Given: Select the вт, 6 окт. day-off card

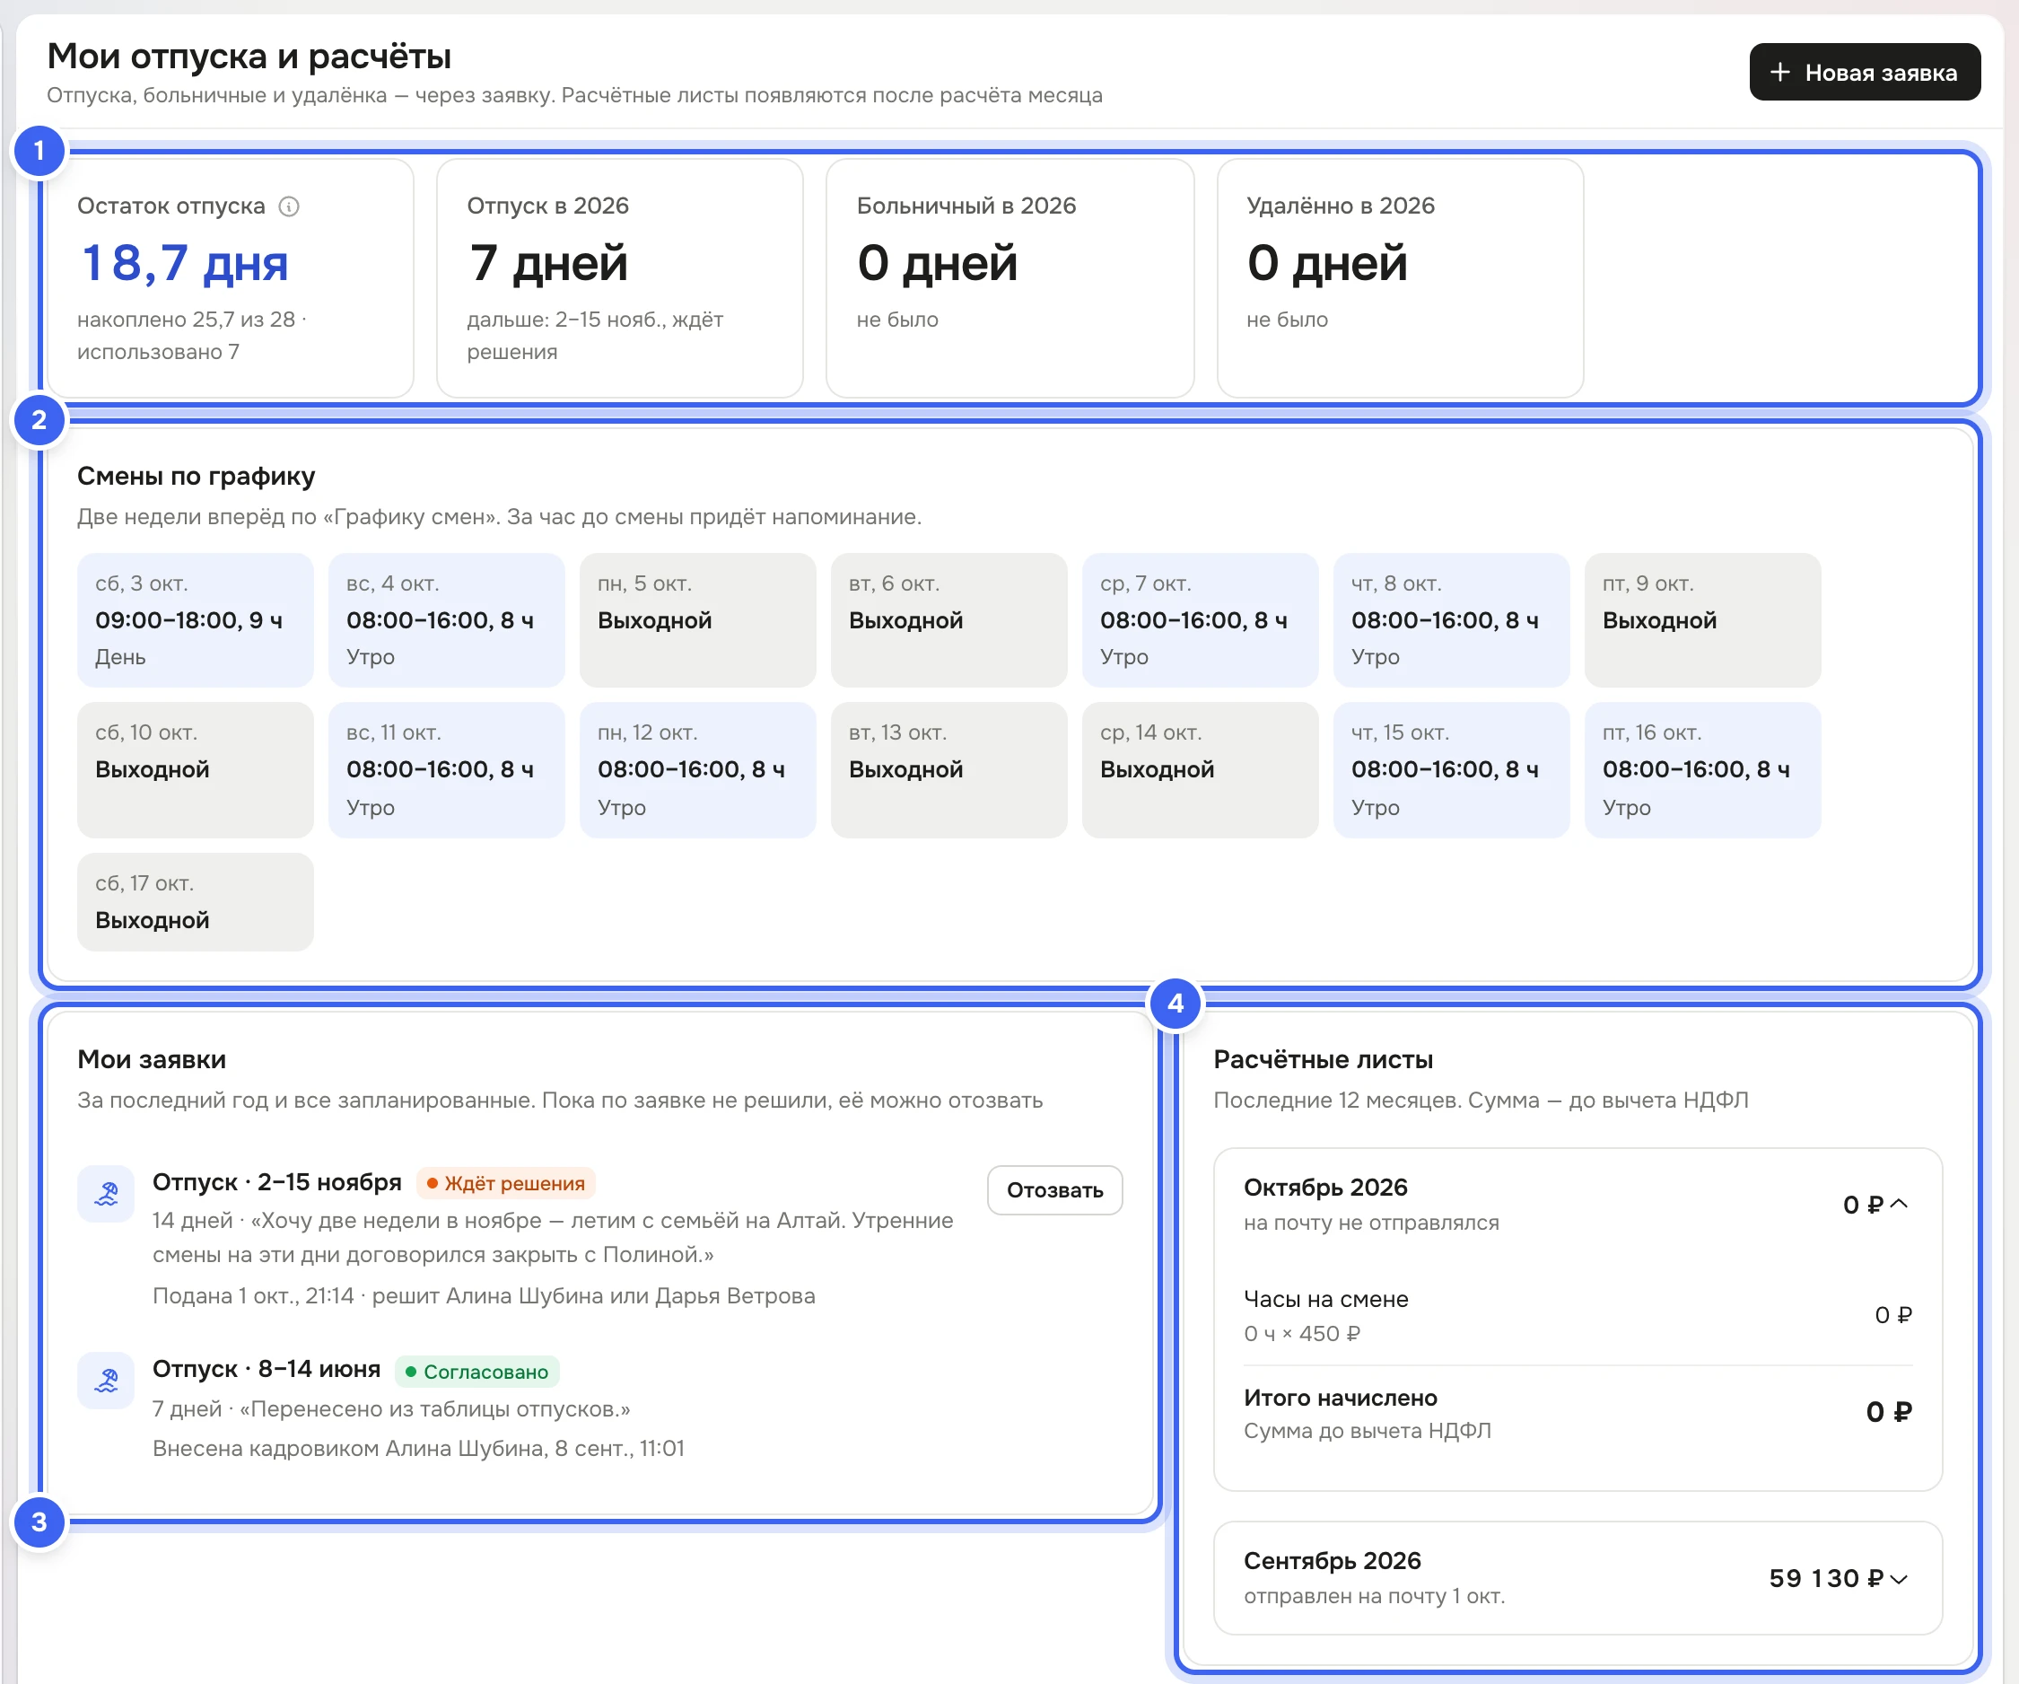Looking at the screenshot, I should 949,620.
